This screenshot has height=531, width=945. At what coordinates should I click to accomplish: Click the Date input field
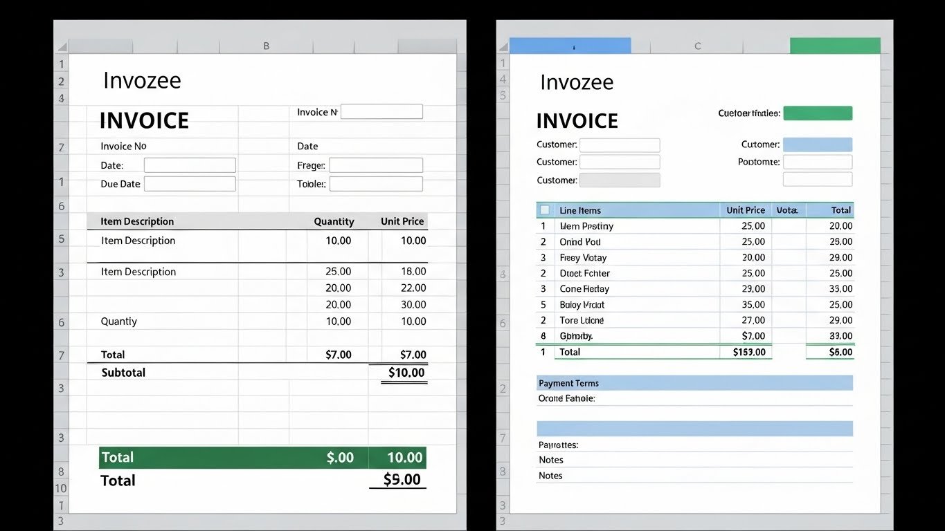(189, 165)
